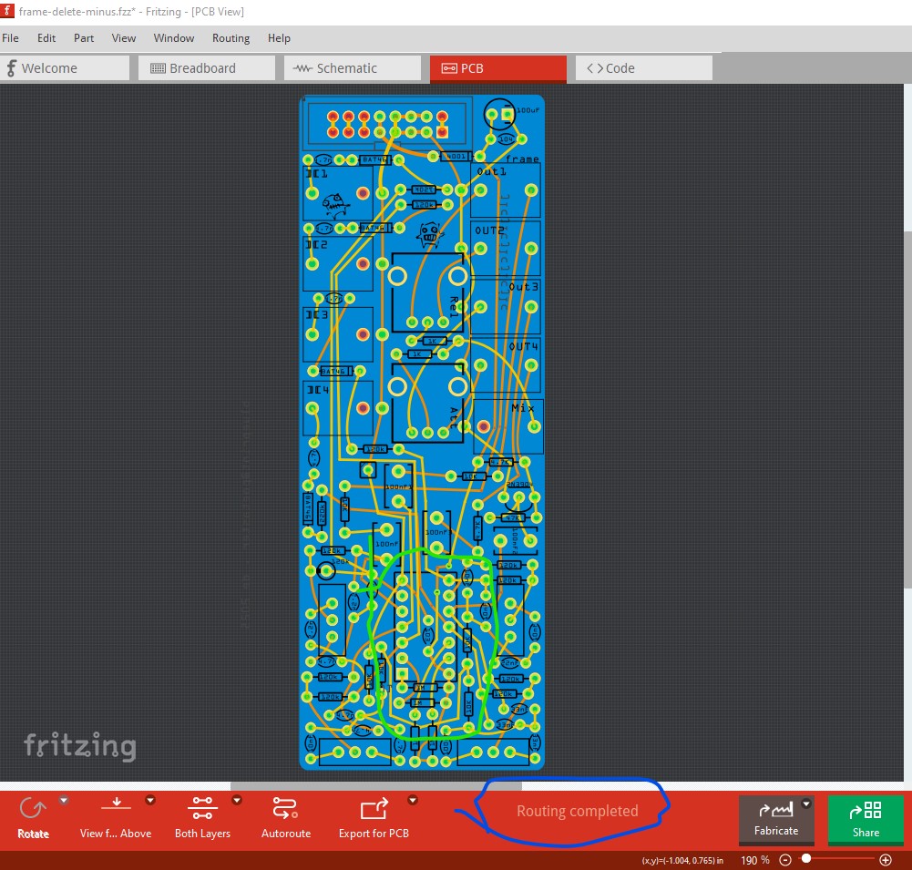Open the Routing menu
Viewport: 912px width, 870px height.
coord(231,38)
